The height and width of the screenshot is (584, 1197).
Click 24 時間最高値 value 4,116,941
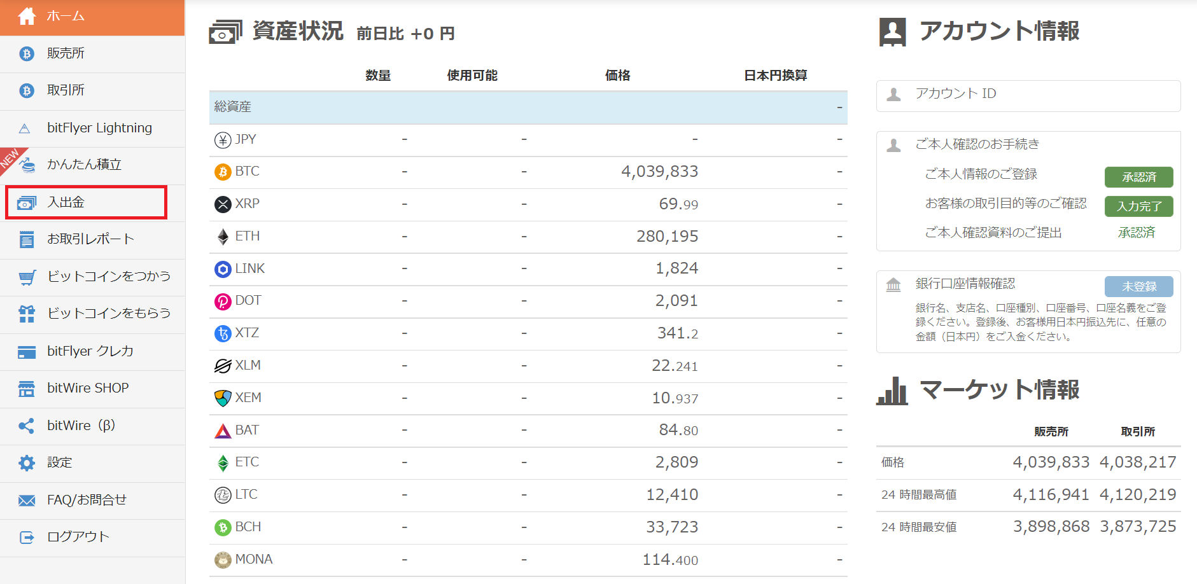1051,495
